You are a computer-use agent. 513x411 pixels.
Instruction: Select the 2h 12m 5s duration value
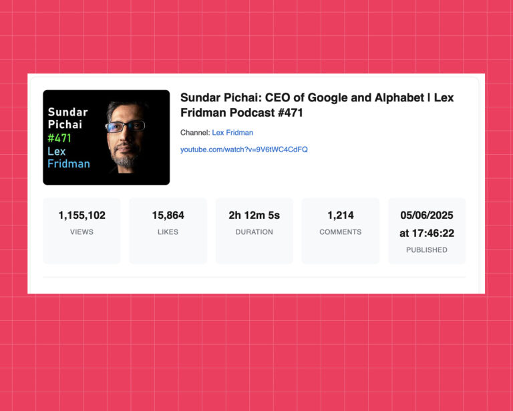[254, 216]
